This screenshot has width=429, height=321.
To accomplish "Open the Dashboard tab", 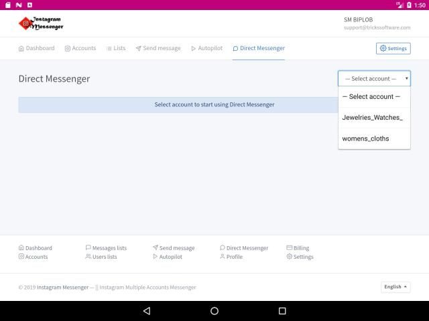I will pyautogui.click(x=36, y=48).
